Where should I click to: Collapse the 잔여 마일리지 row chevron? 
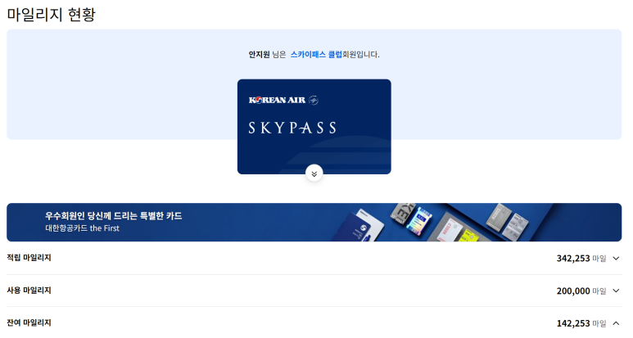click(x=616, y=323)
